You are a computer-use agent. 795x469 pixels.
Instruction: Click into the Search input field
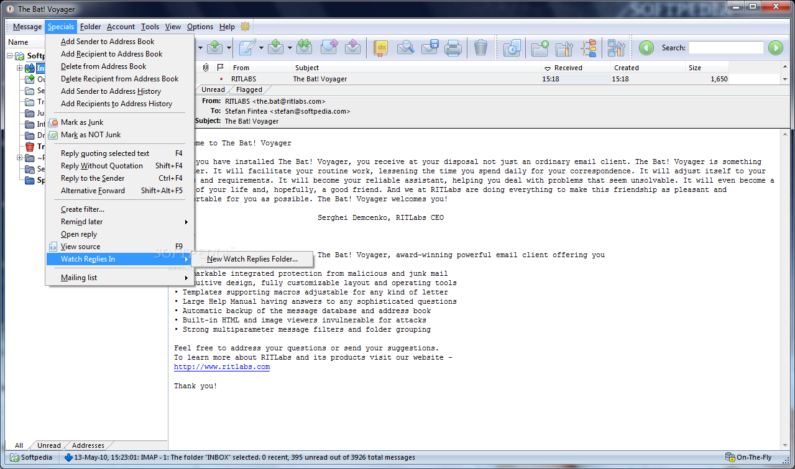point(726,48)
